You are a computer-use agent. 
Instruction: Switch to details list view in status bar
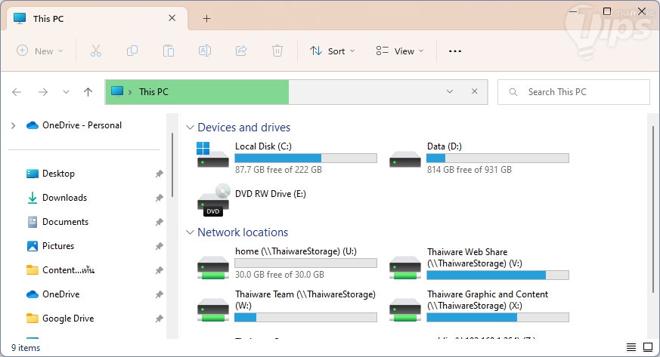pos(631,348)
